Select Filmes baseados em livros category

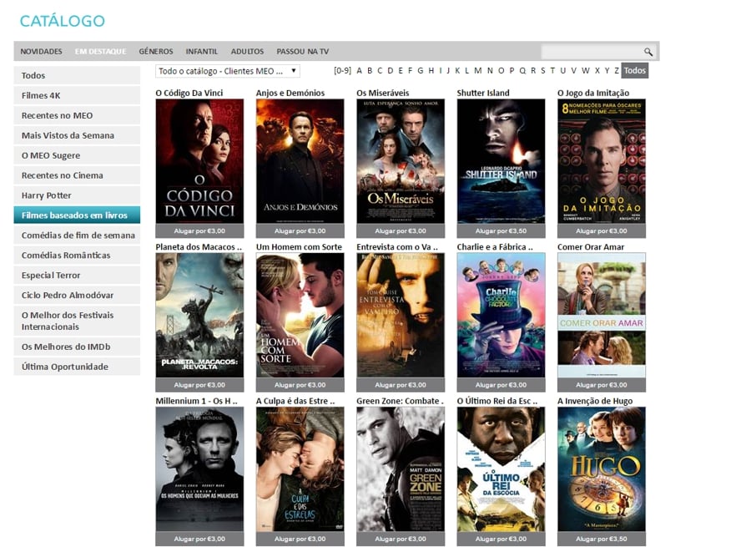point(77,215)
